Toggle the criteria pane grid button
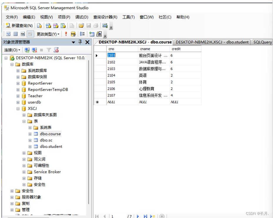This screenshot has width=273, height=218. pyautogui.click(x=15, y=34)
